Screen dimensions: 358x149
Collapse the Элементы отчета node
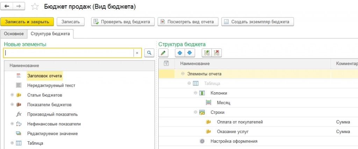click(183, 74)
